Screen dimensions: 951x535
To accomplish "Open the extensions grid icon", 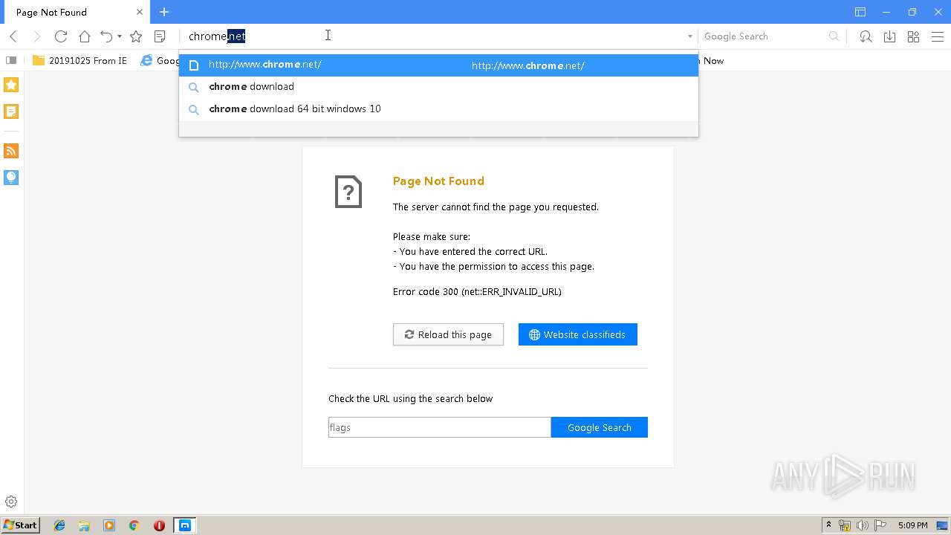I will point(913,36).
